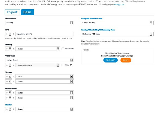Screen dimensions: 158x122
Task: Select the Basic tab
Action: [27, 12]
